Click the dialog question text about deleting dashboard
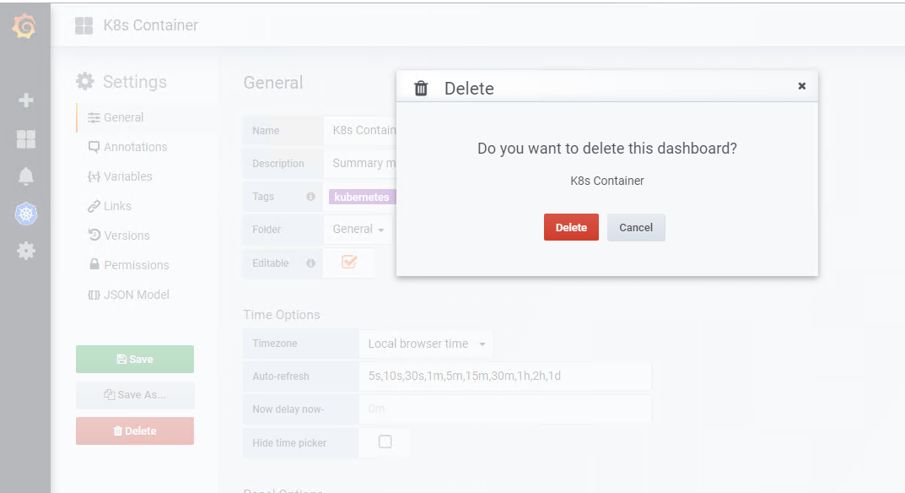Screen dimensions: 905x493 (x=607, y=149)
